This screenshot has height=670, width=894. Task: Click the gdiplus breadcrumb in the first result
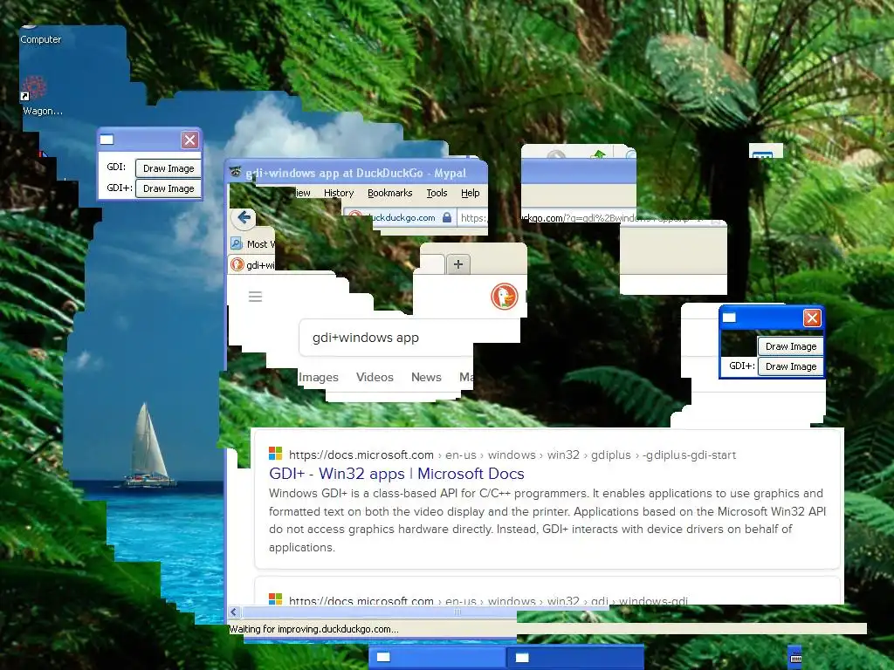[610, 455]
